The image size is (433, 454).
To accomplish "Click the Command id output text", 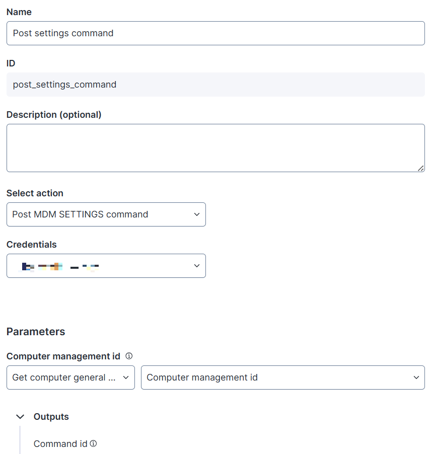I will coord(60,444).
